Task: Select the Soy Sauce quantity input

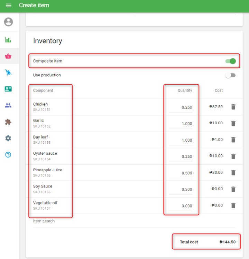Action: 181,189
